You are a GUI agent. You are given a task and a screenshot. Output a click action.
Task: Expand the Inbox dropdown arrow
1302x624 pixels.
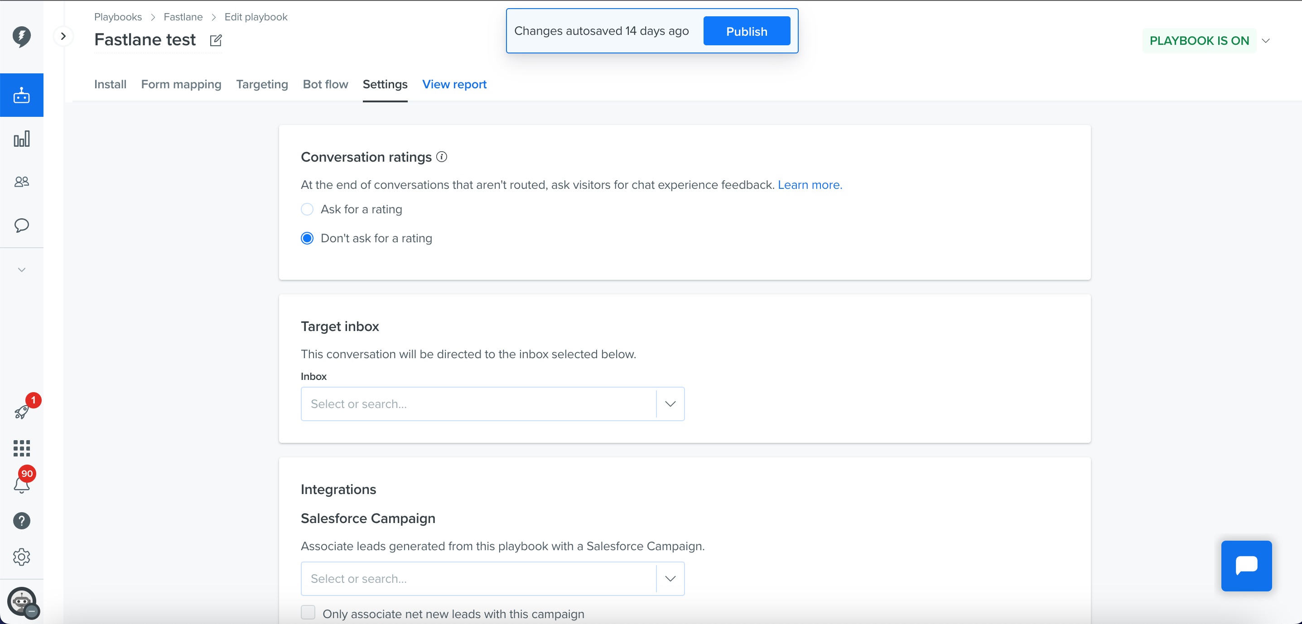click(x=670, y=404)
